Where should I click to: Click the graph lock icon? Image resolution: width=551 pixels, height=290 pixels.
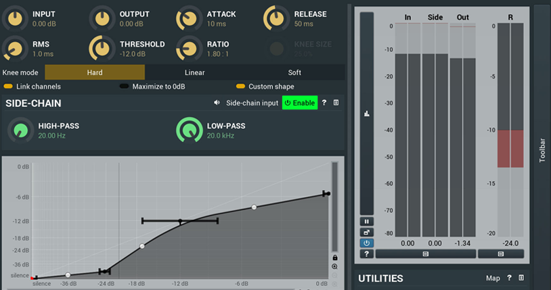coord(334,258)
